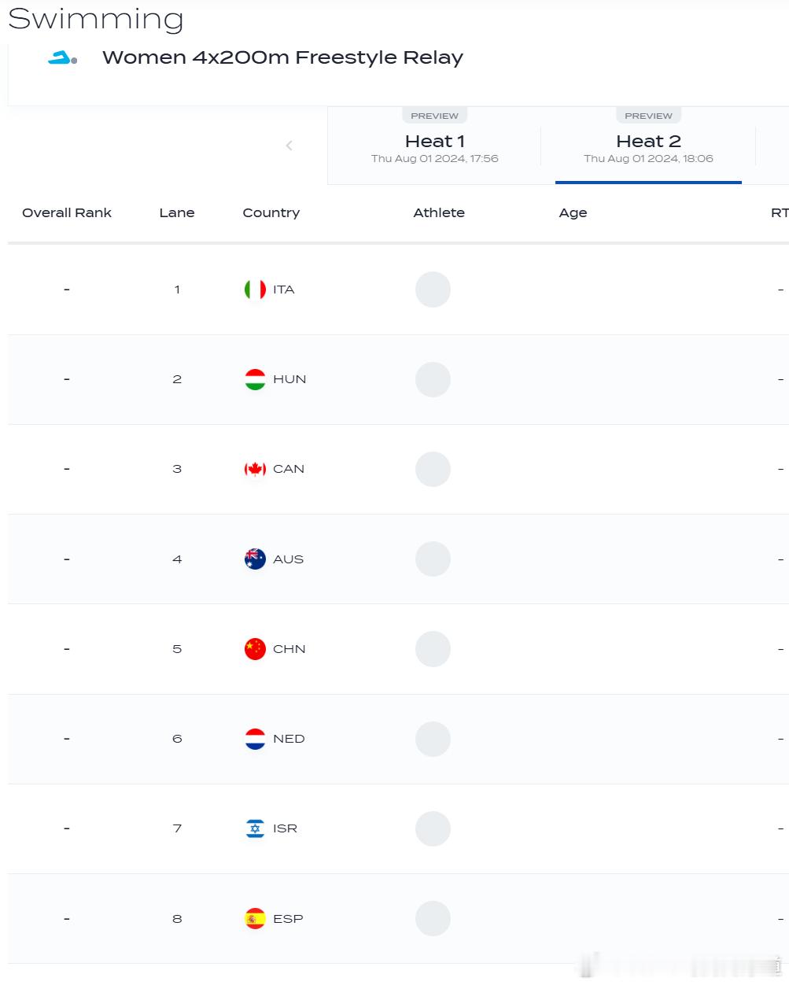Click the China flag icon
789x985 pixels.
pyautogui.click(x=255, y=649)
